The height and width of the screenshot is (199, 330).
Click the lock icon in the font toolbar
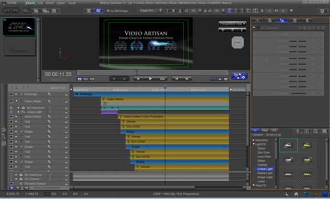click(x=205, y=11)
